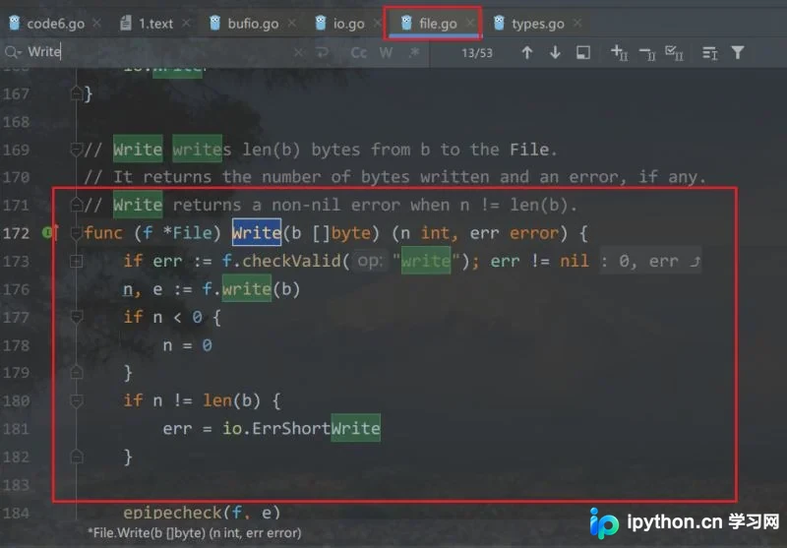
Task: Toggle search in selection only icon
Action: tap(583, 52)
